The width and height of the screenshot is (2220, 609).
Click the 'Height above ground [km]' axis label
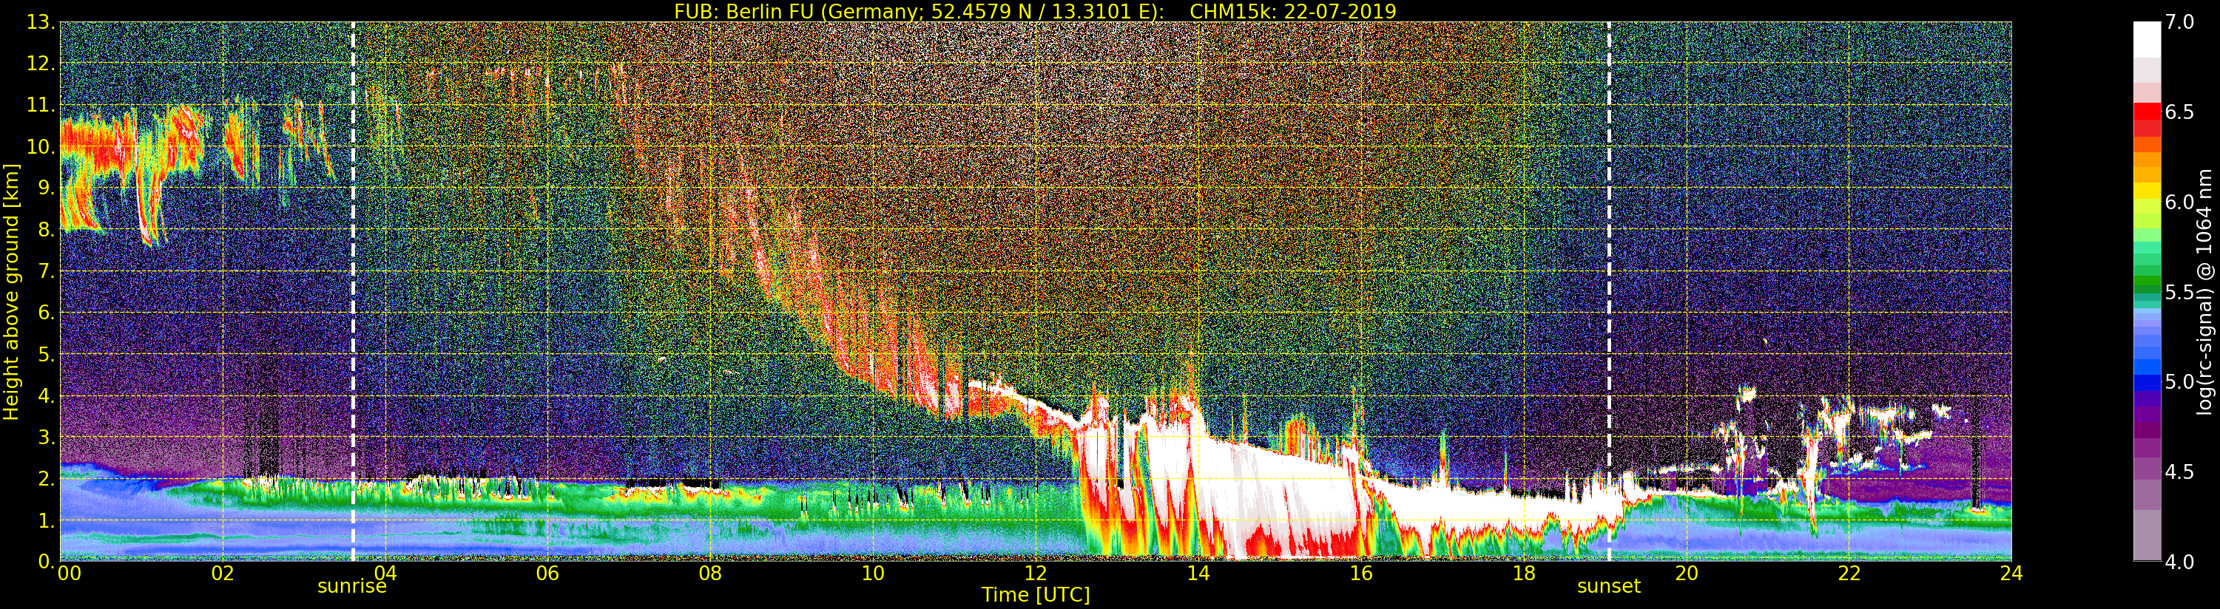click(11, 291)
